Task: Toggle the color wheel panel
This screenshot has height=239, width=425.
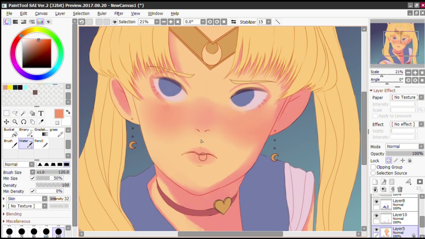Action: [7, 22]
